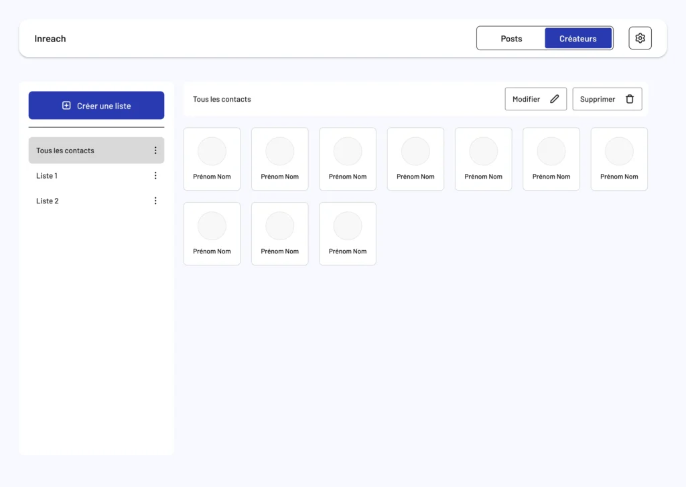Open three-dot menu for Liste 1

click(x=155, y=176)
